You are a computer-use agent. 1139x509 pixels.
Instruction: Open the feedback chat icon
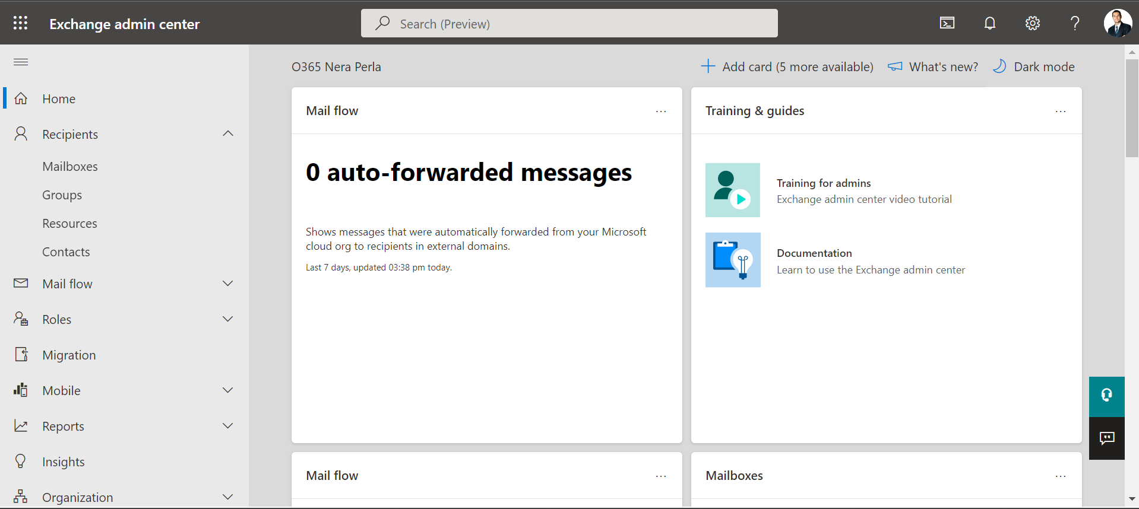coord(1106,438)
